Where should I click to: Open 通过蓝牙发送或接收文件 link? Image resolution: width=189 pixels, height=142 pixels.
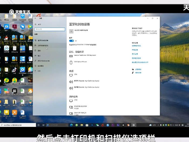tap(140, 62)
